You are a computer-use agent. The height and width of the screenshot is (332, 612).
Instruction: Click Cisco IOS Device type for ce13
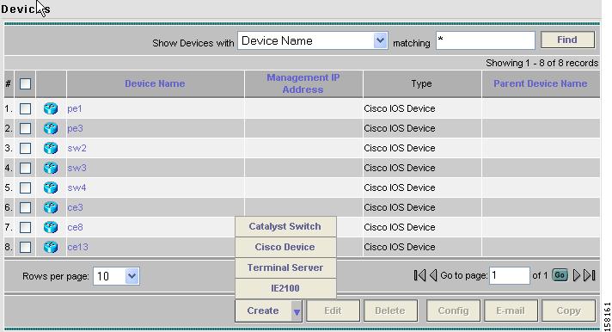point(400,247)
